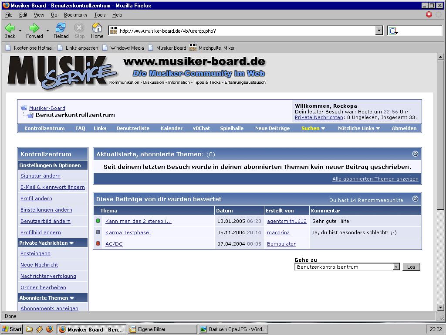This screenshot has width=446, height=335.
Task: Open Windows Media bookmark
Action: click(123, 48)
